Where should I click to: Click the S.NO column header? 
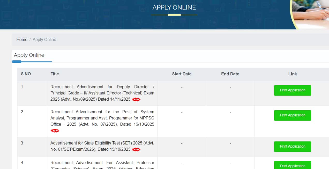(26, 74)
